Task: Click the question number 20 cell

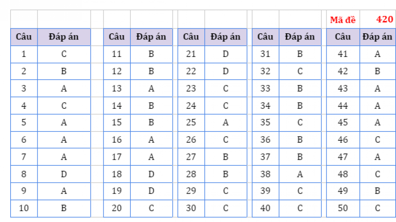Action: pos(117,208)
